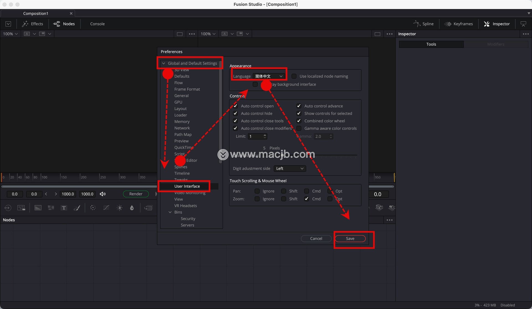Image resolution: width=532 pixels, height=309 pixels.
Task: Click the Brightness Contrast tool icon
Action: click(x=119, y=208)
